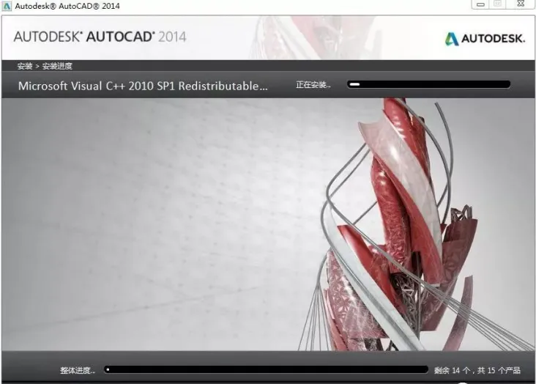Close the AutoCAD 2014 installer window
536x384 pixels.
521,4
